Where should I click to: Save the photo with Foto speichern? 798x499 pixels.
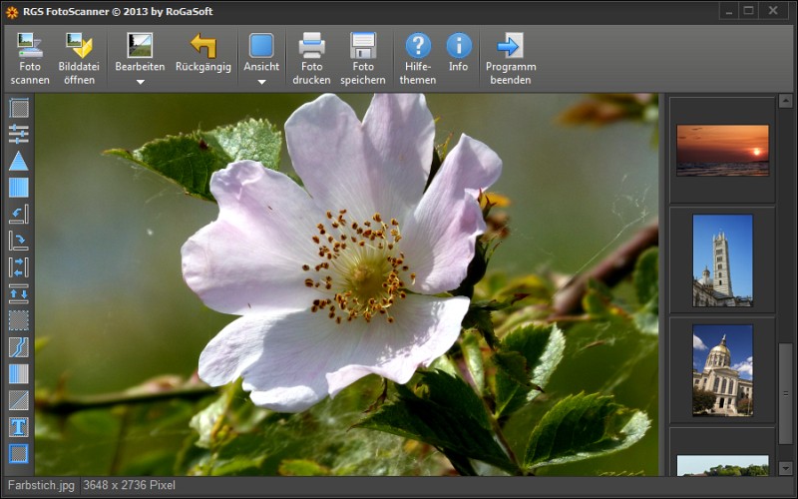point(362,57)
